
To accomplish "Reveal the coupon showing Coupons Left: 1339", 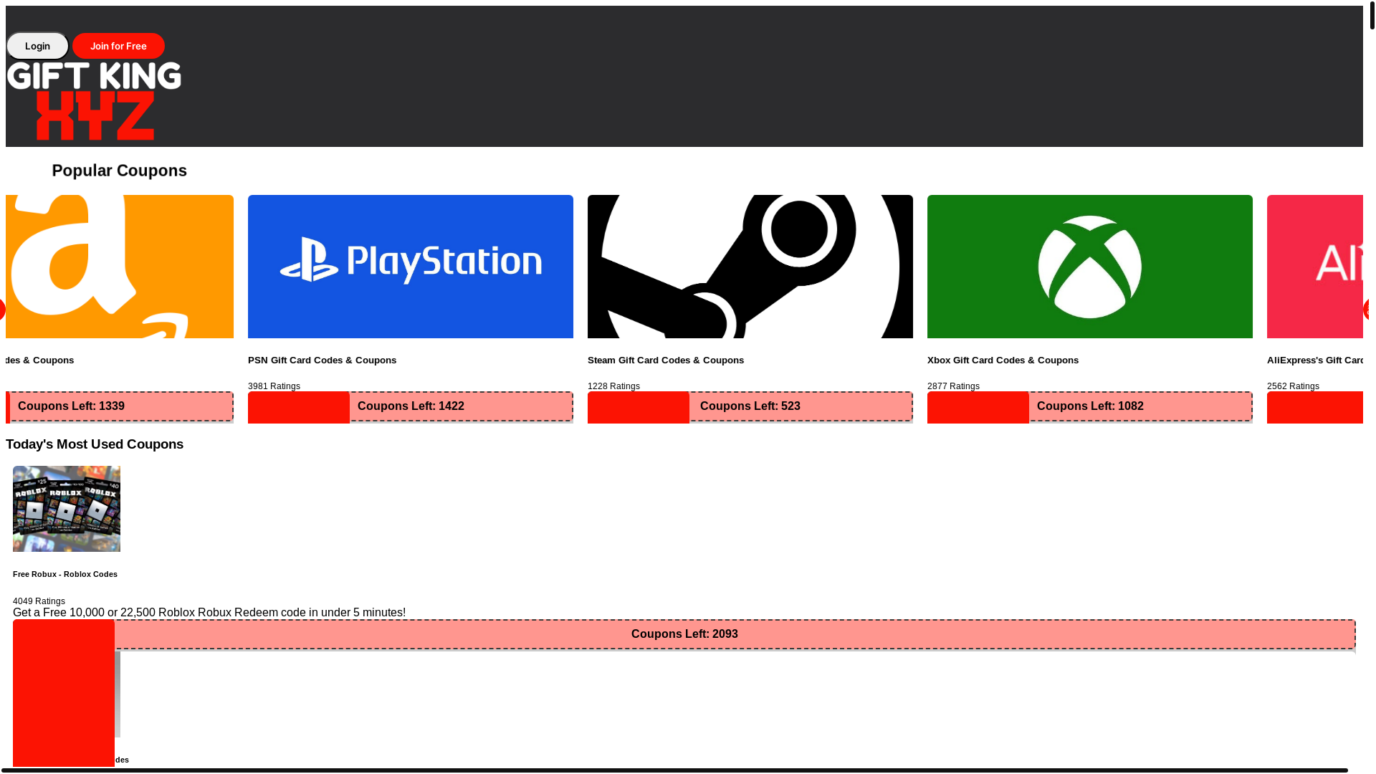I will tap(121, 406).
